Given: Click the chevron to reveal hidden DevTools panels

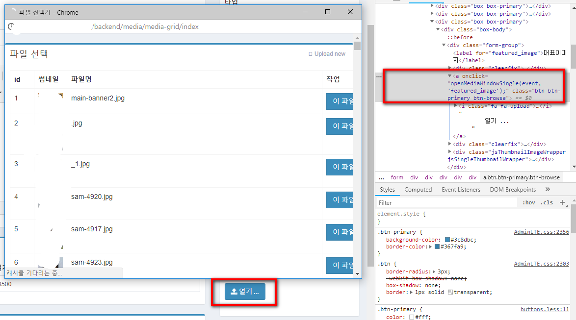Looking at the screenshot, I should (x=548, y=189).
